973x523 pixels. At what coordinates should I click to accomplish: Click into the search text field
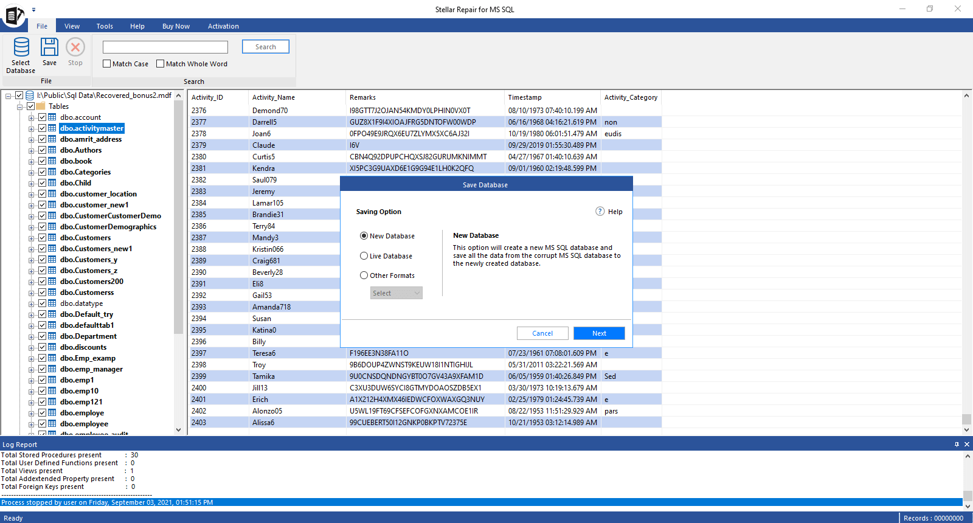[x=165, y=47]
